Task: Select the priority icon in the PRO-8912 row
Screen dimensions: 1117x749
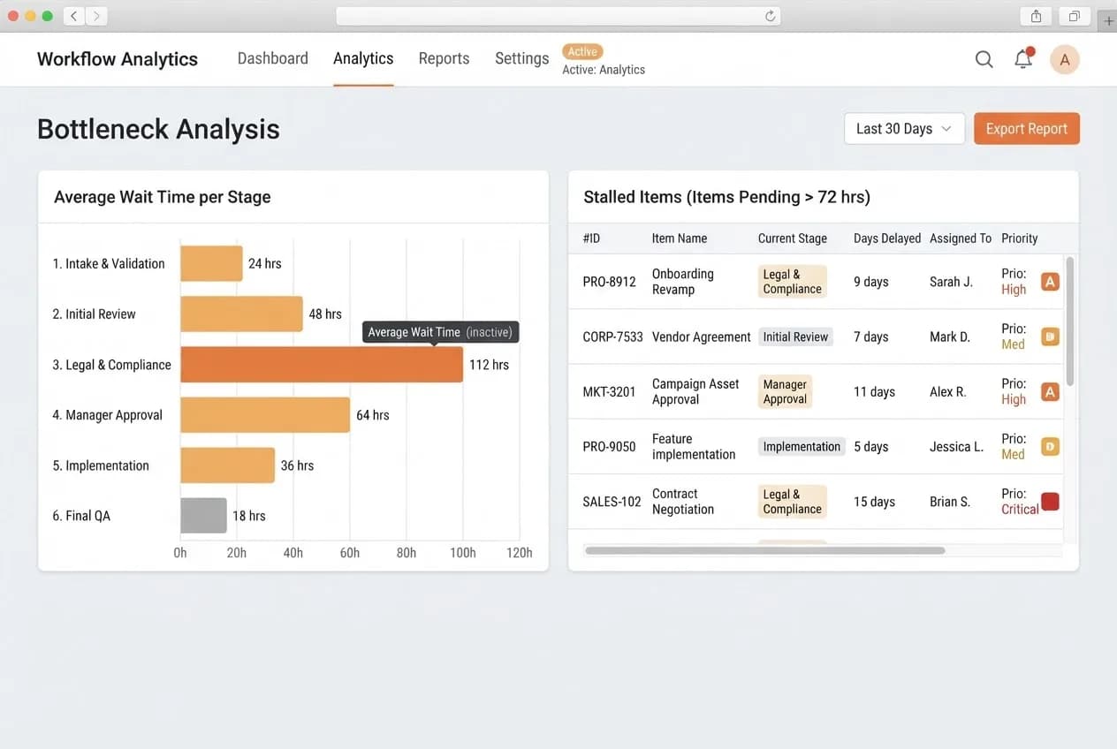Action: (1050, 282)
